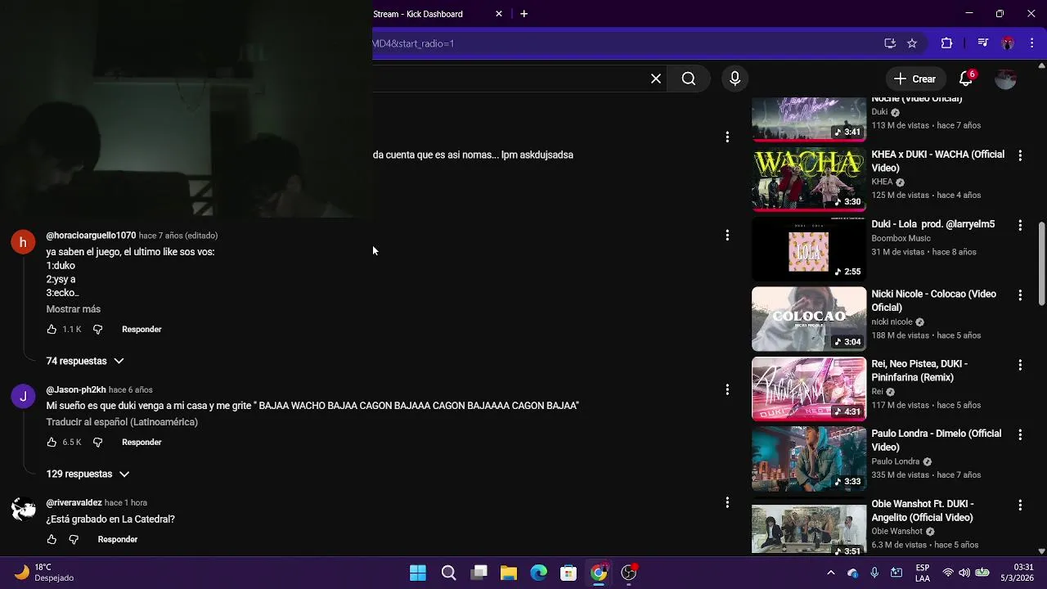The image size is (1047, 589).
Task: Open more options for Duki - Lola video
Action: [x=1020, y=225]
